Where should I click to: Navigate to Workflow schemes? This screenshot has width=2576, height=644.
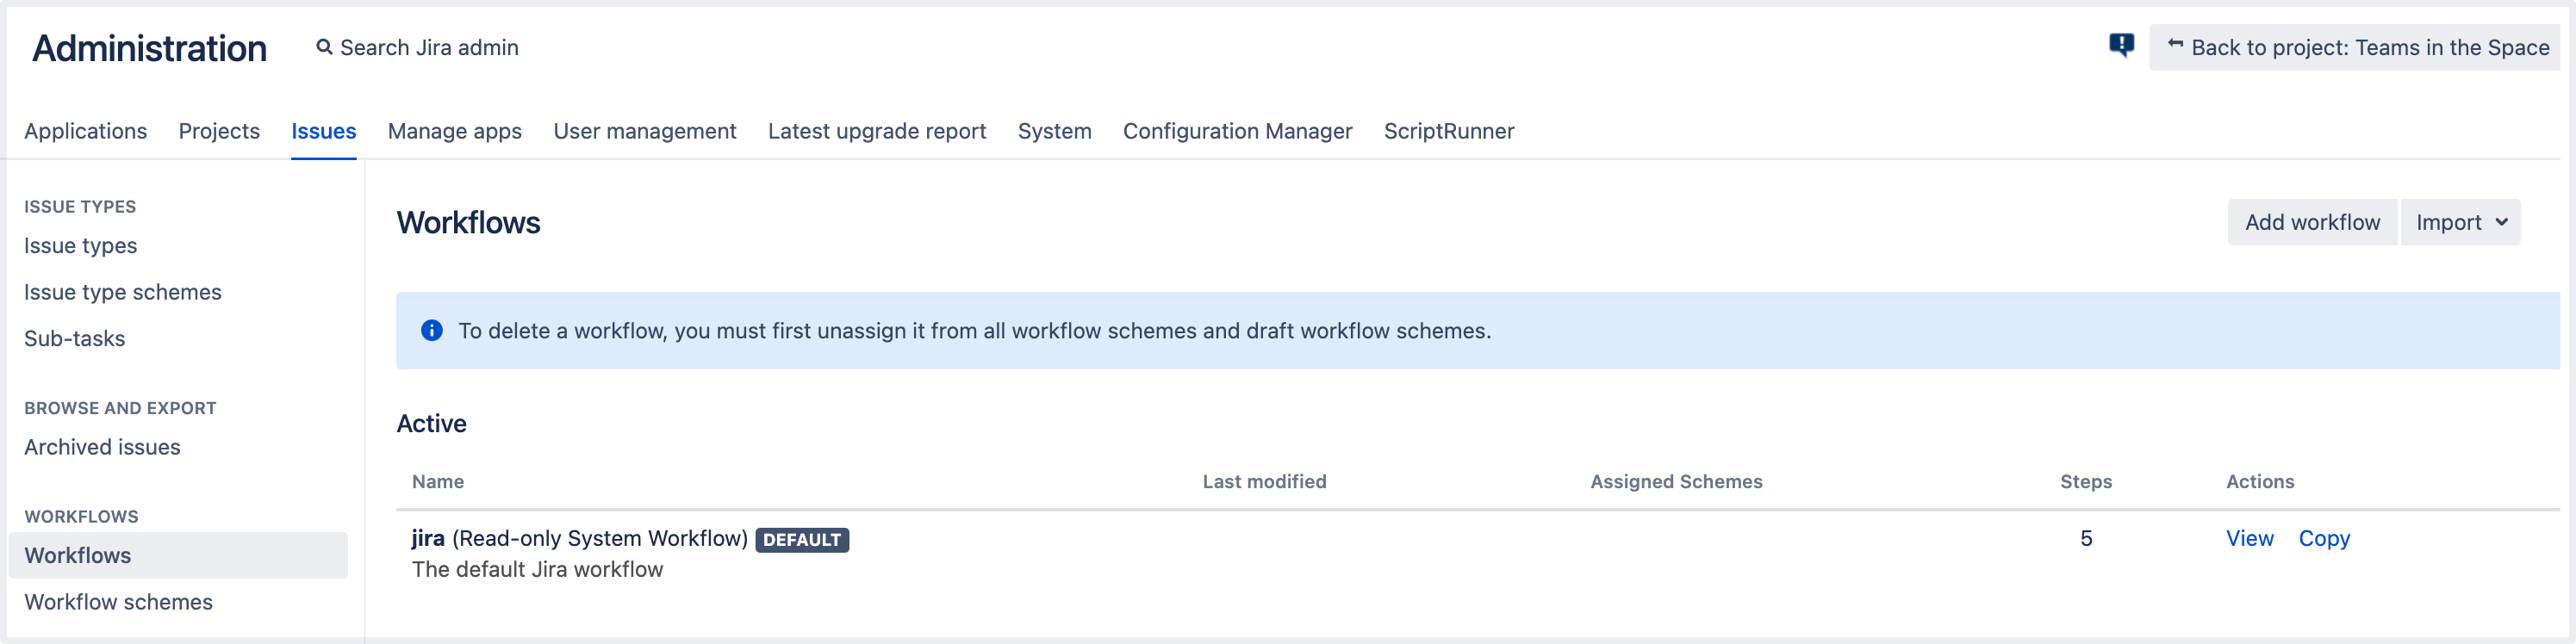pyautogui.click(x=118, y=602)
